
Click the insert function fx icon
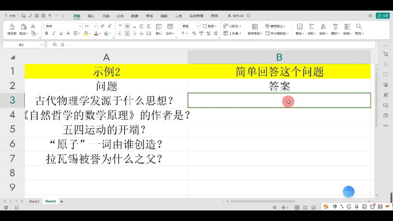[x=62, y=45]
